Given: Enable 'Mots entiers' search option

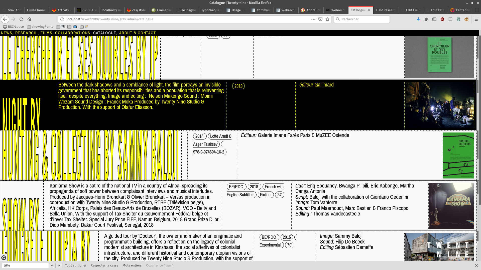Looking at the screenshot, I should coord(132,265).
